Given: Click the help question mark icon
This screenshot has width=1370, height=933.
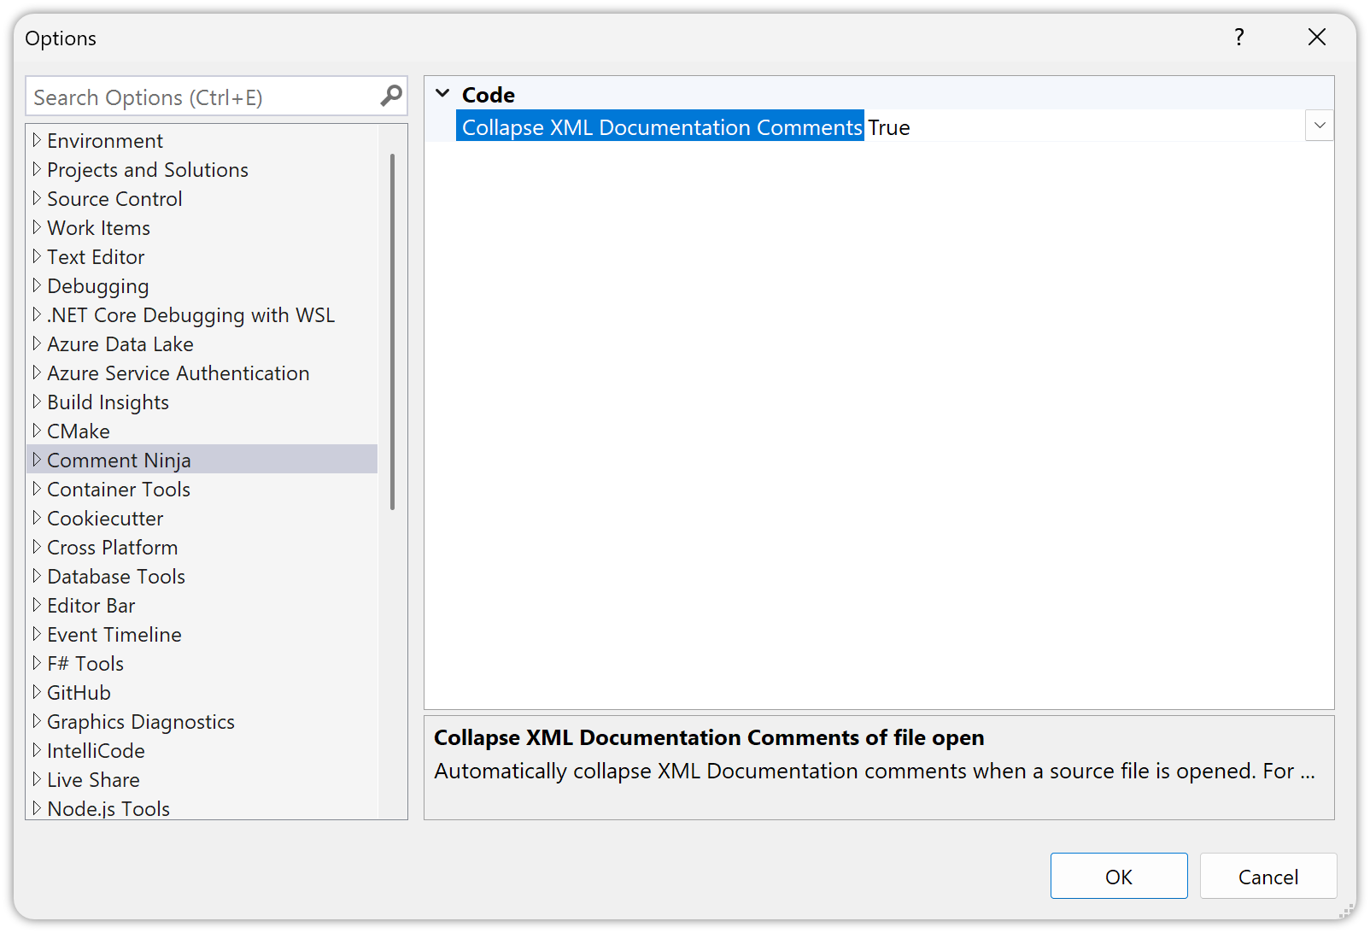Looking at the screenshot, I should (x=1239, y=37).
